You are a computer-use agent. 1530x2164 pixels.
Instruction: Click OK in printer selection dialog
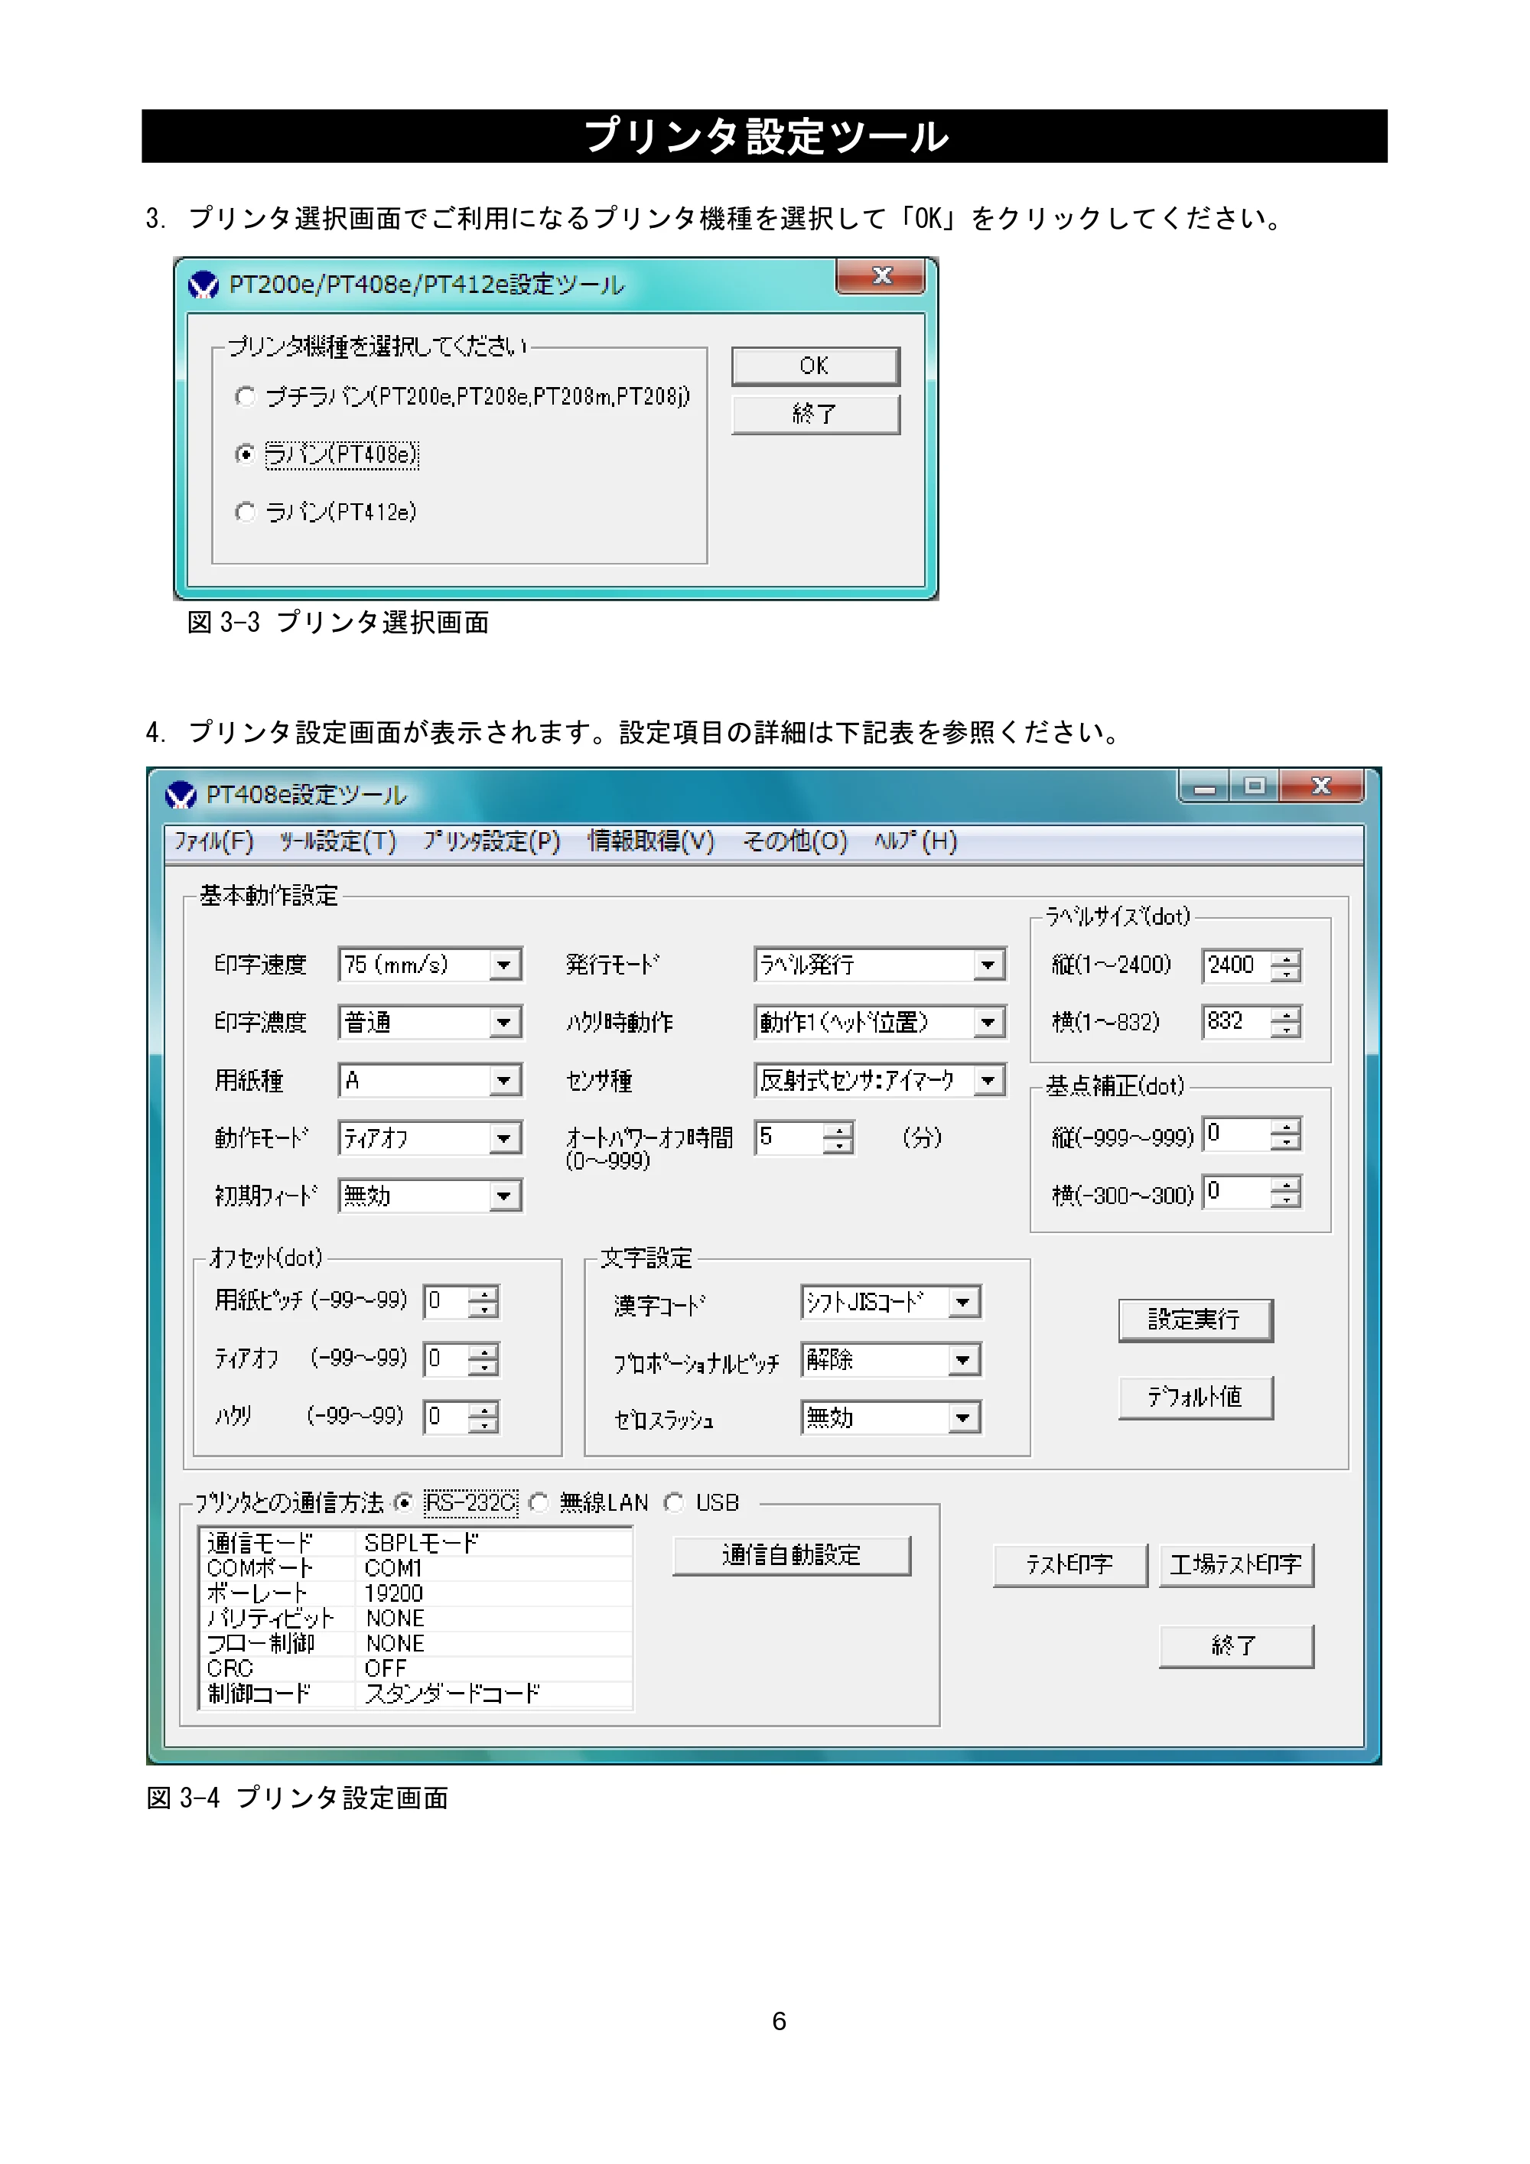[815, 366]
